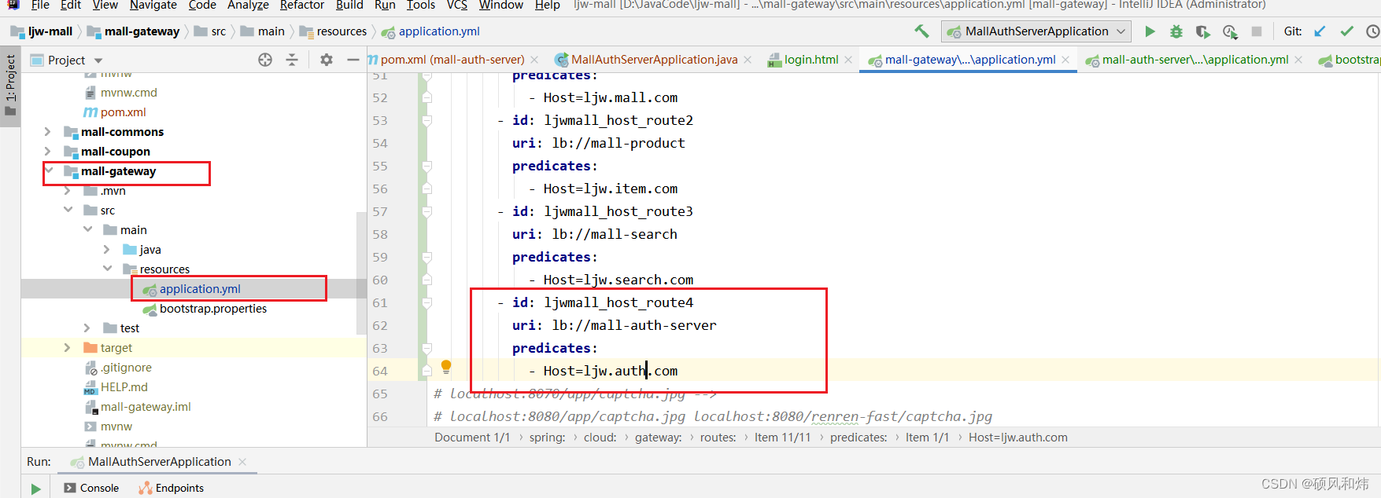Select HELP.md in the project tree
The width and height of the screenshot is (1381, 498).
click(x=124, y=386)
